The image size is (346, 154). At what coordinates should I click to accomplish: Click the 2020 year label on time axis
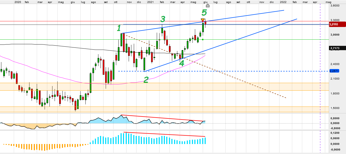18,2
